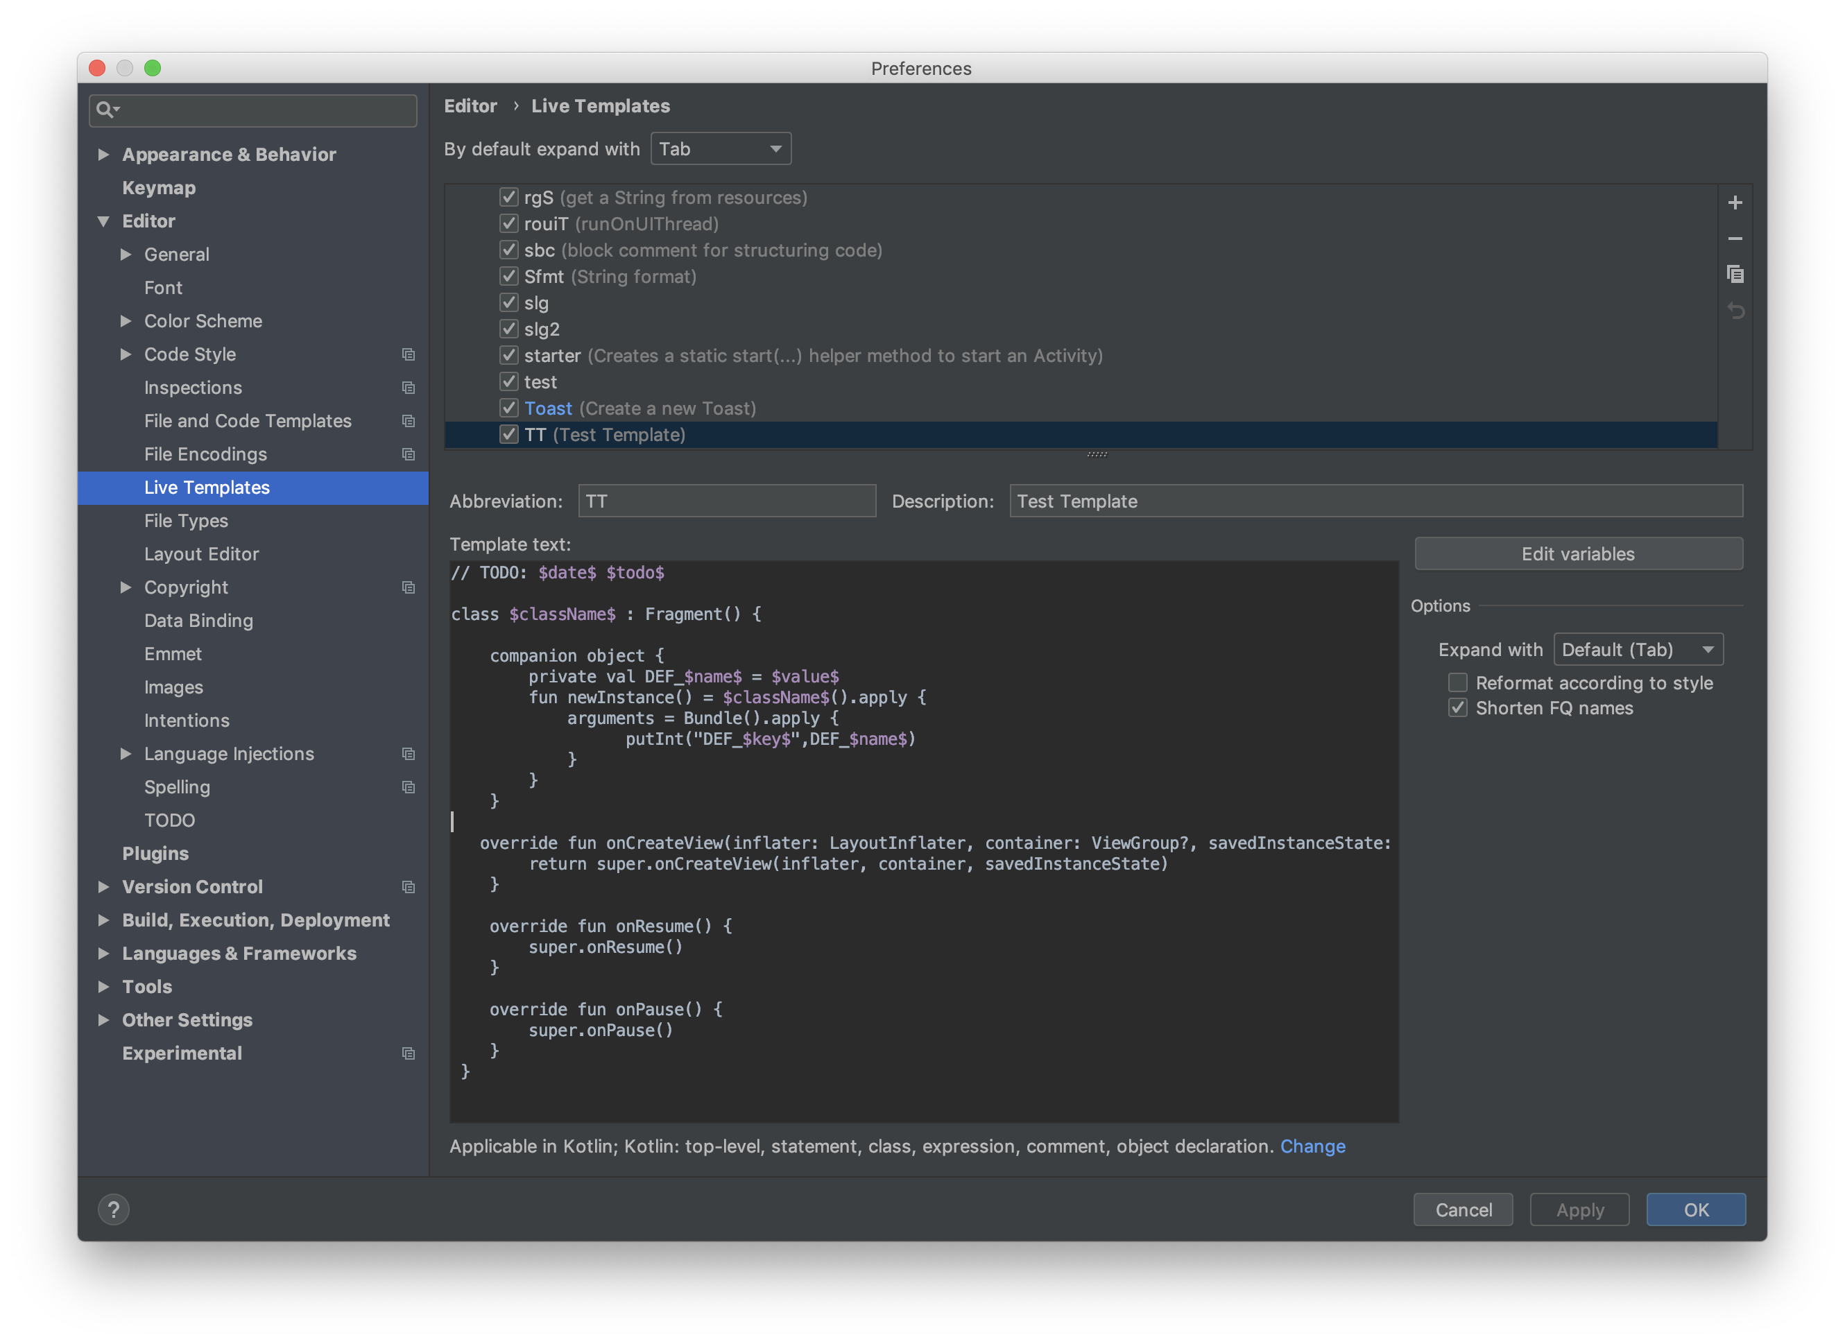Viewport: 1845px width, 1344px height.
Task: Click the project-level icon beside Version Control
Action: pos(409,887)
